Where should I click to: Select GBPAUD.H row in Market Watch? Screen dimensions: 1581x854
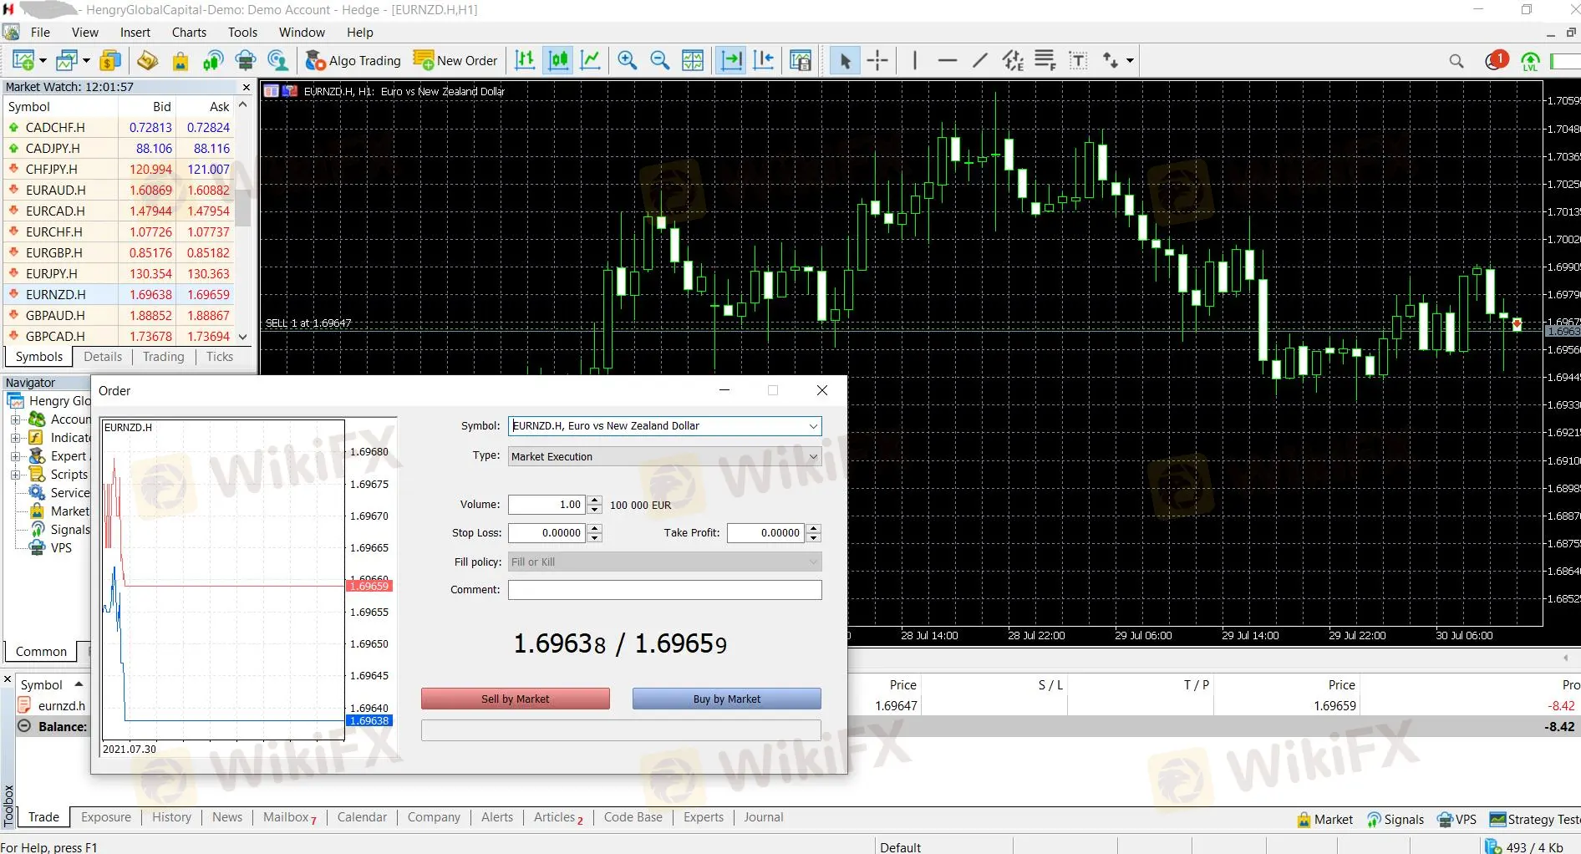point(119,315)
